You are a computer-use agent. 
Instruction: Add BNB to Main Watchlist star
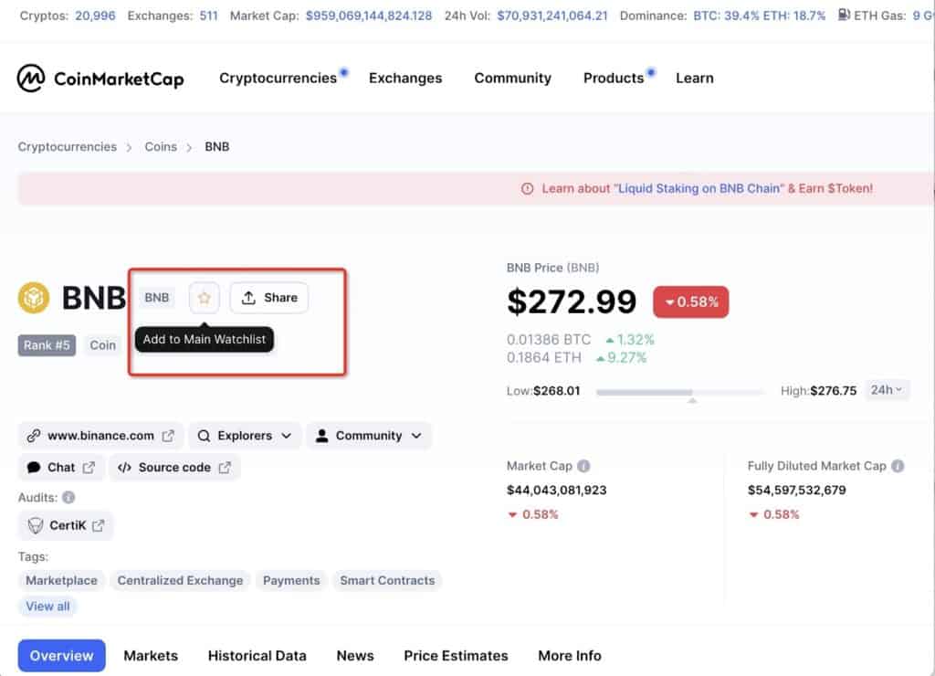[204, 298]
